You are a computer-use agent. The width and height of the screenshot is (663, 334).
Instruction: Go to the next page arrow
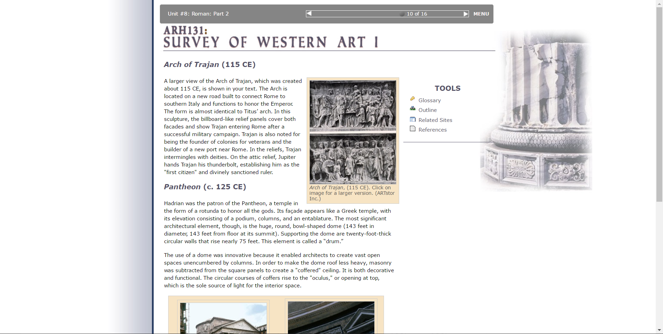point(466,14)
